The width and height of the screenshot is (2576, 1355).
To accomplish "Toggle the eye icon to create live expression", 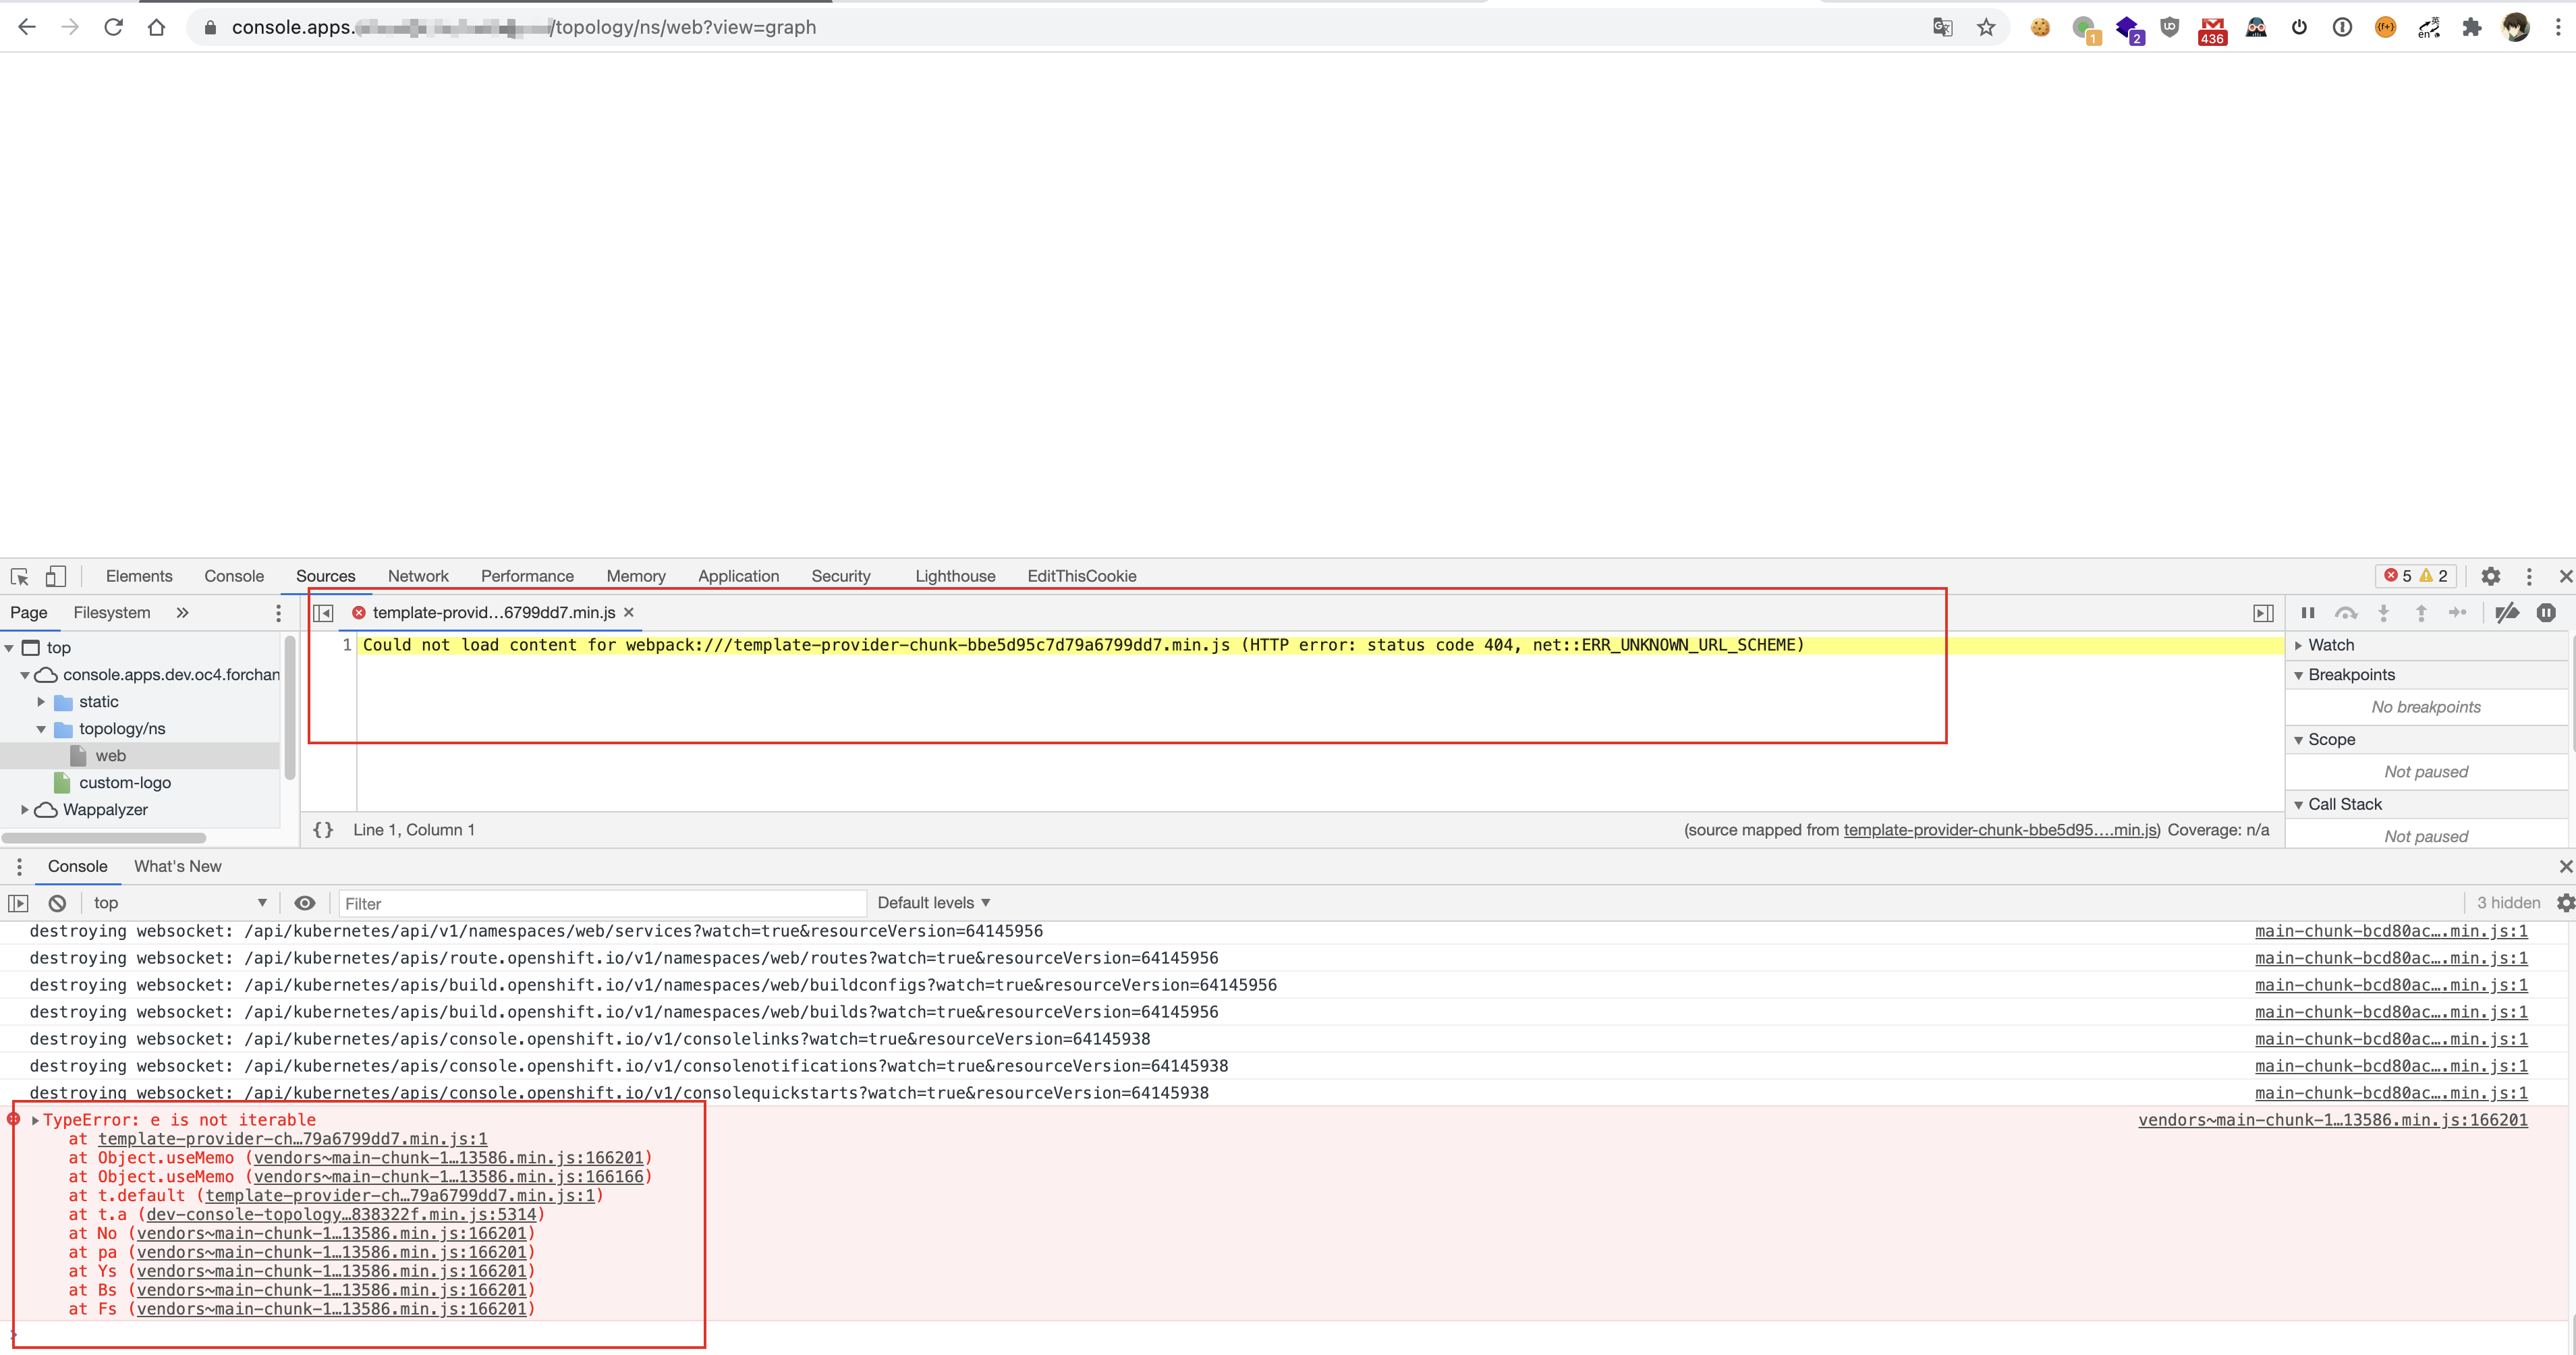I will click(305, 902).
